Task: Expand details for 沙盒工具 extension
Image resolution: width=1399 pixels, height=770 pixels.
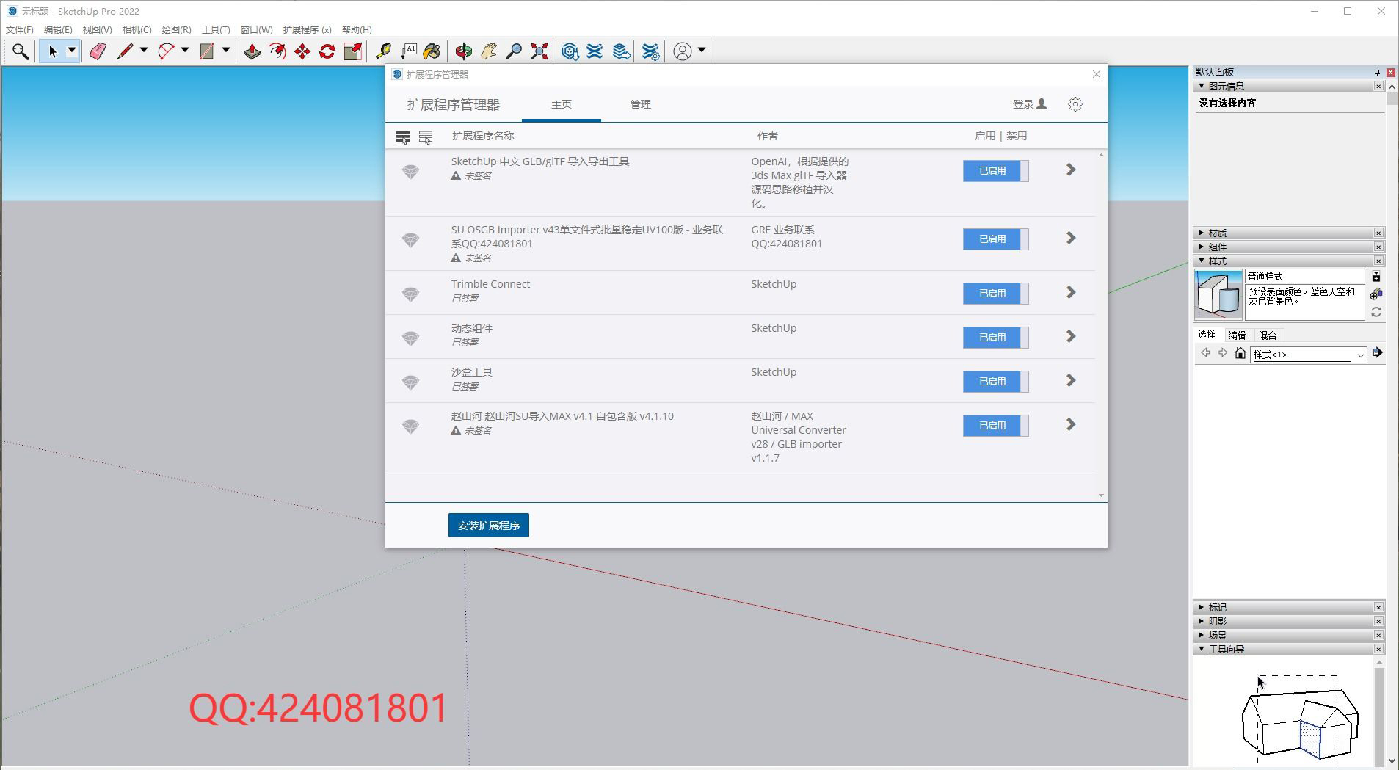Action: tap(1071, 381)
